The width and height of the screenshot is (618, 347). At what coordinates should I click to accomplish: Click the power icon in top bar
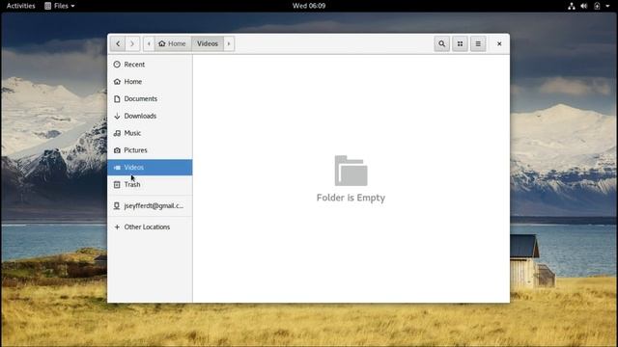[597, 6]
